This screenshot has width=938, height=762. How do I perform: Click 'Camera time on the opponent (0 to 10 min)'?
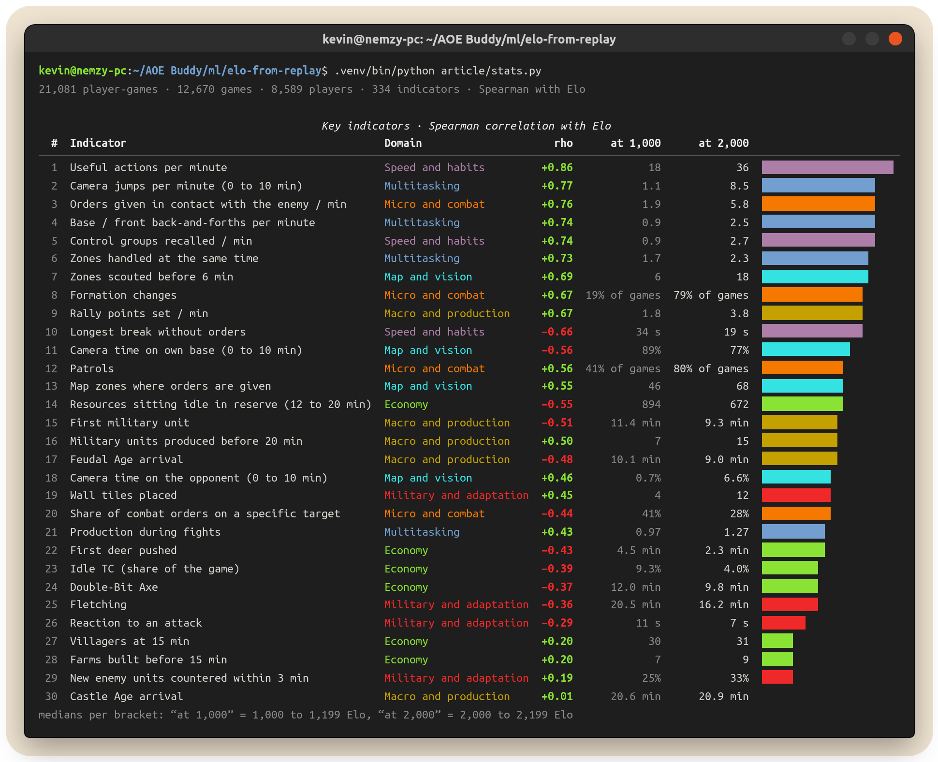(199, 478)
